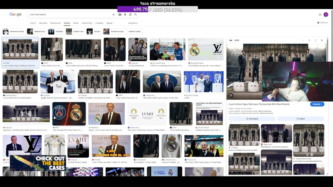The height and width of the screenshot is (187, 333).
Task: Open preview title 'Louis Vuitton Signs Multiyear Partnership' link
Action: coord(259,104)
